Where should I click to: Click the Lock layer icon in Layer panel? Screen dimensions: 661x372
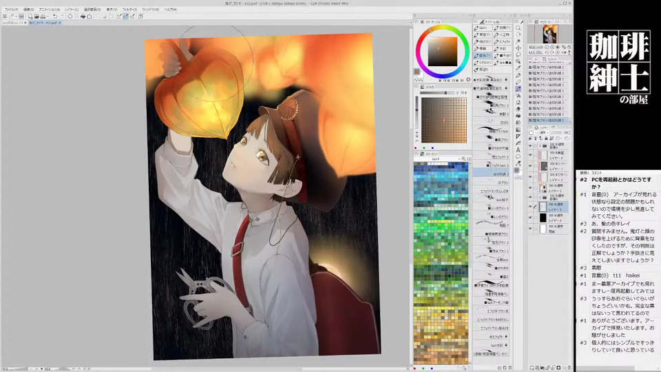pyautogui.click(x=546, y=138)
